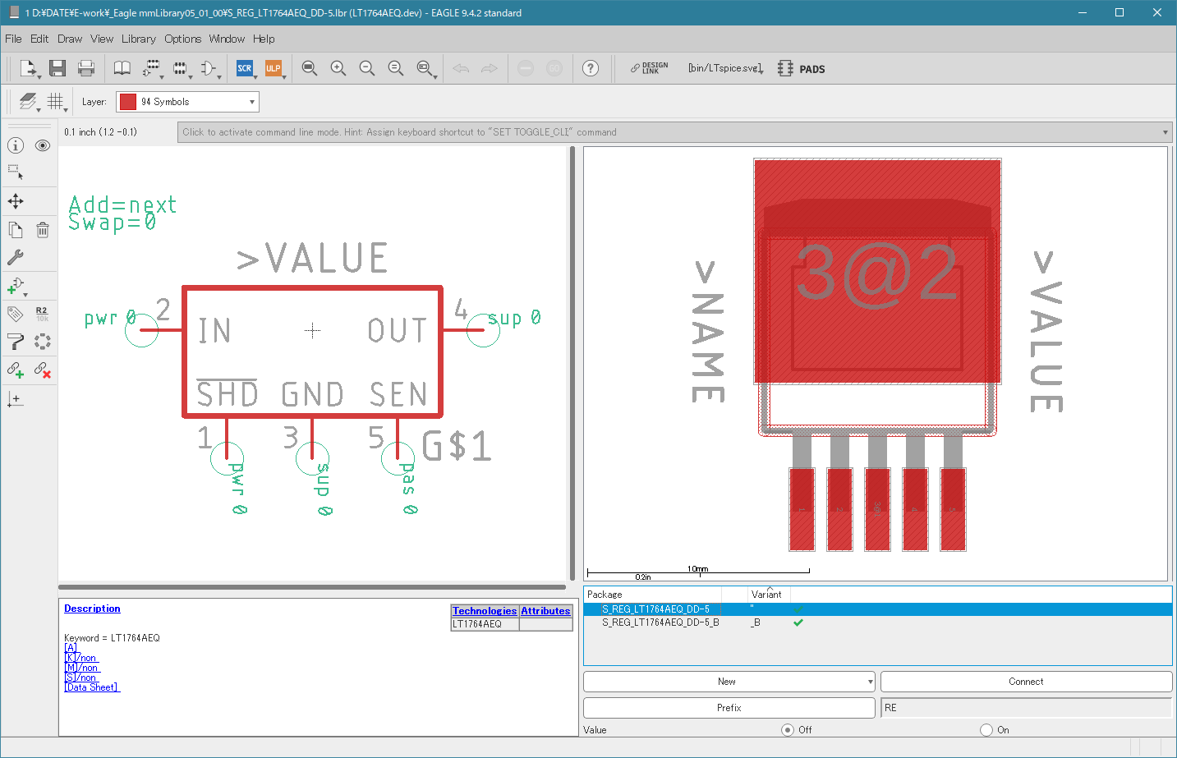Click the PADS toolbar button
This screenshot has height=758, width=1177.
(802, 69)
